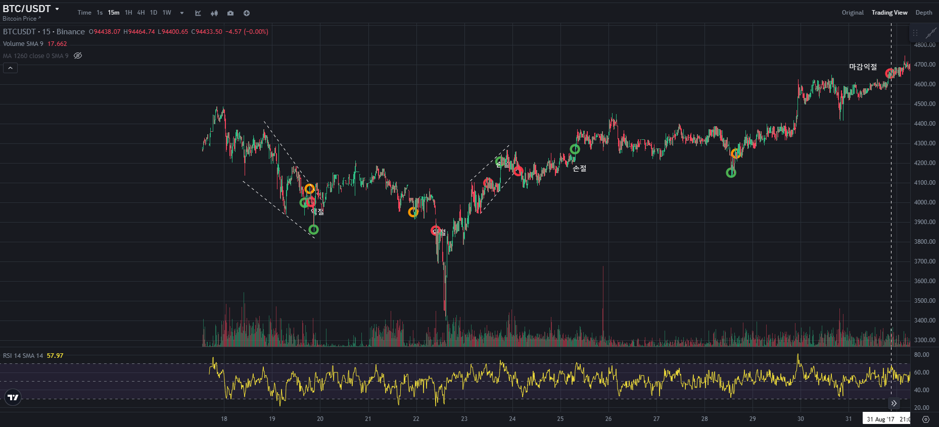Switch to Original chart view
The height and width of the screenshot is (427, 939).
pyautogui.click(x=853, y=13)
